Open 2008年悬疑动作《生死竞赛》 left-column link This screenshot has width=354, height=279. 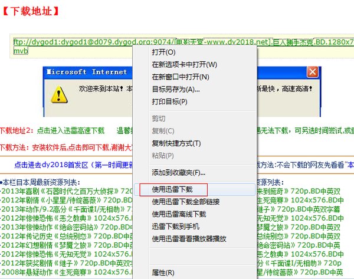67,273
